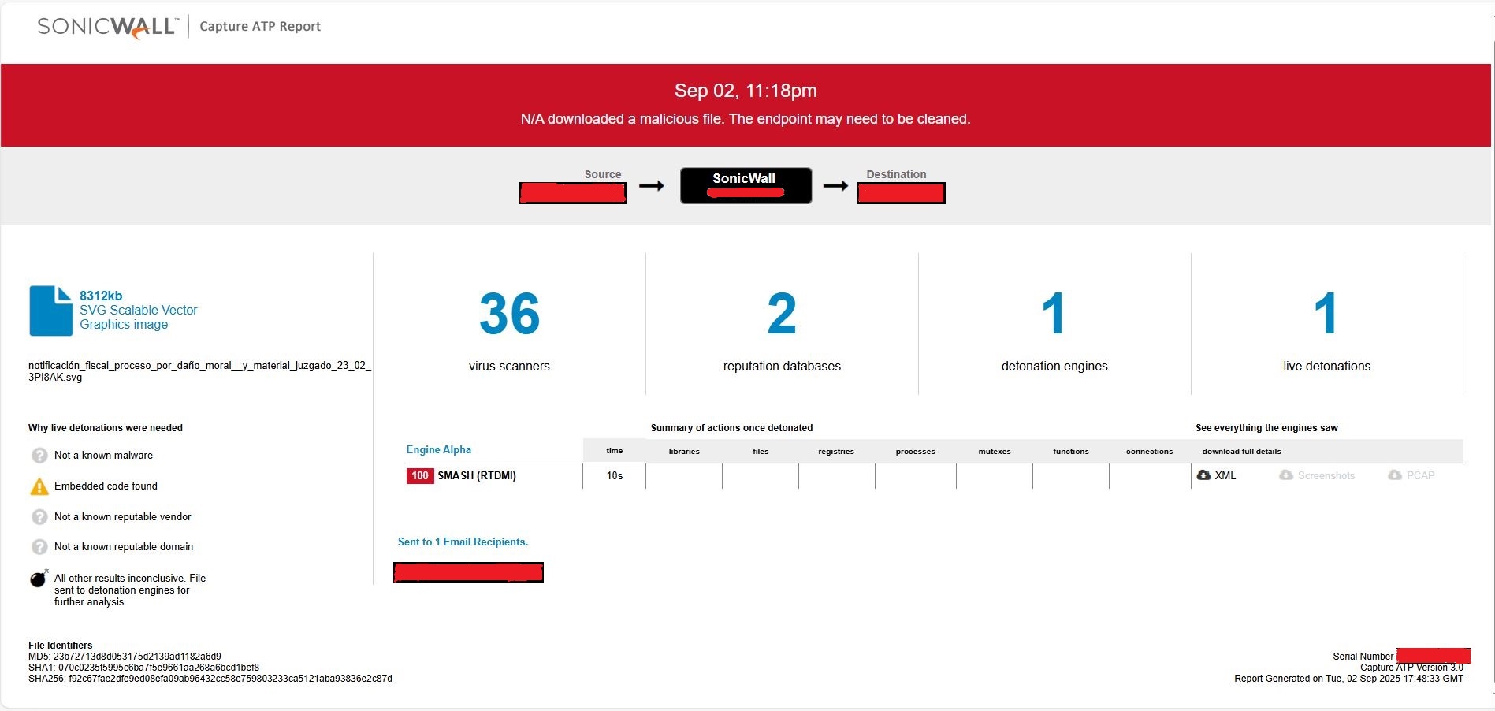The width and height of the screenshot is (1495, 711).
Task: Click SVG Scalable Vector Graphics image label
Action: tap(138, 318)
